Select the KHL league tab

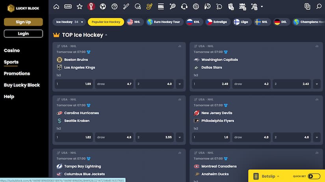point(194,22)
